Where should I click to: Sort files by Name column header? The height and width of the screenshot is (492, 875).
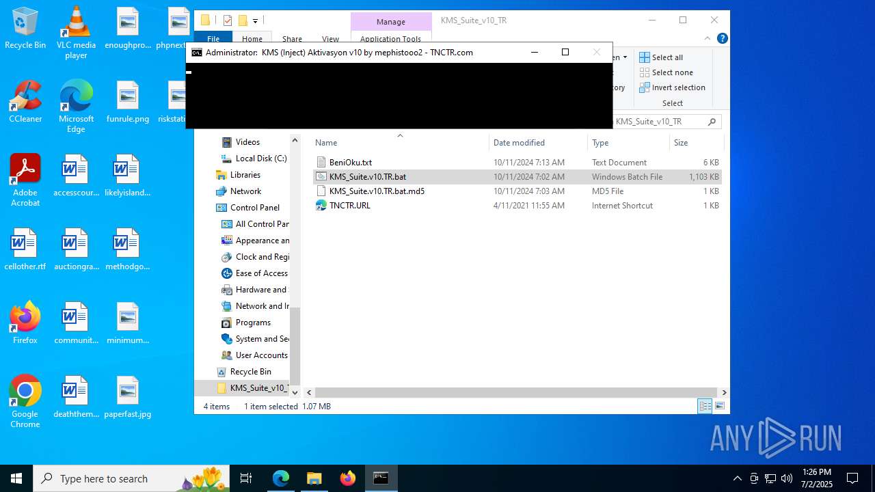400,142
